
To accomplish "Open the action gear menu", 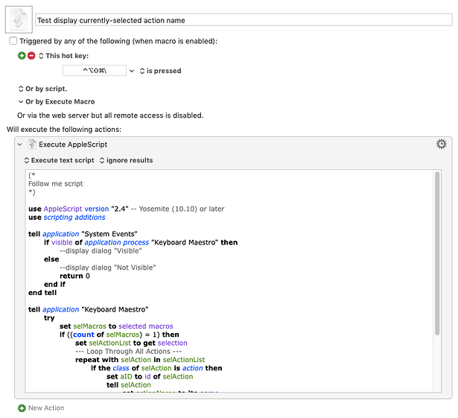I will click(x=441, y=144).
